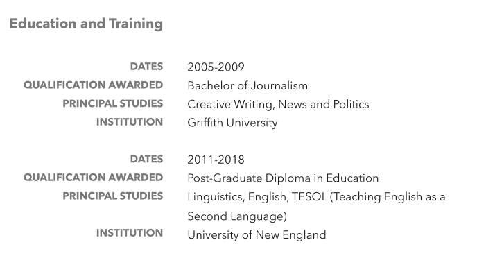Select the first INSTITUTION label
This screenshot has width=495, height=256.
[130, 122]
